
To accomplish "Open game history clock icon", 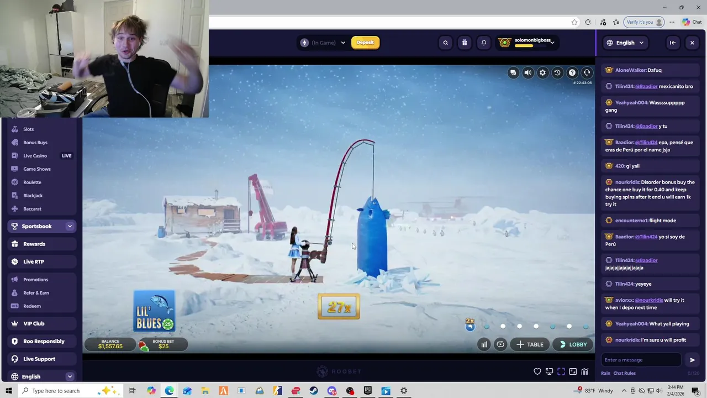I will pos(557,72).
